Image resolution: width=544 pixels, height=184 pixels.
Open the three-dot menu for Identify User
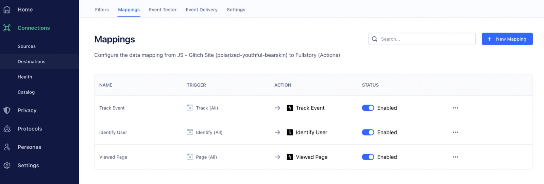coord(456,132)
